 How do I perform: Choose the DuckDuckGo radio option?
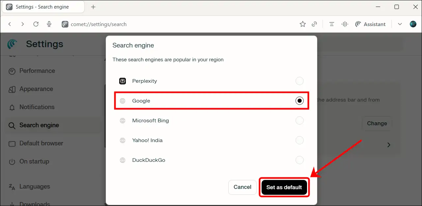pyautogui.click(x=299, y=160)
